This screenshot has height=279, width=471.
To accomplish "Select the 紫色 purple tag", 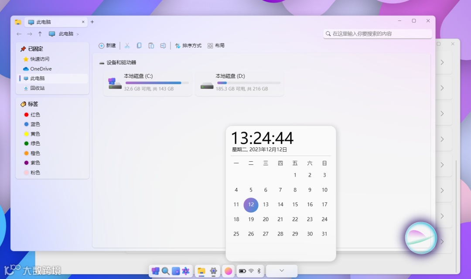I will (32, 163).
